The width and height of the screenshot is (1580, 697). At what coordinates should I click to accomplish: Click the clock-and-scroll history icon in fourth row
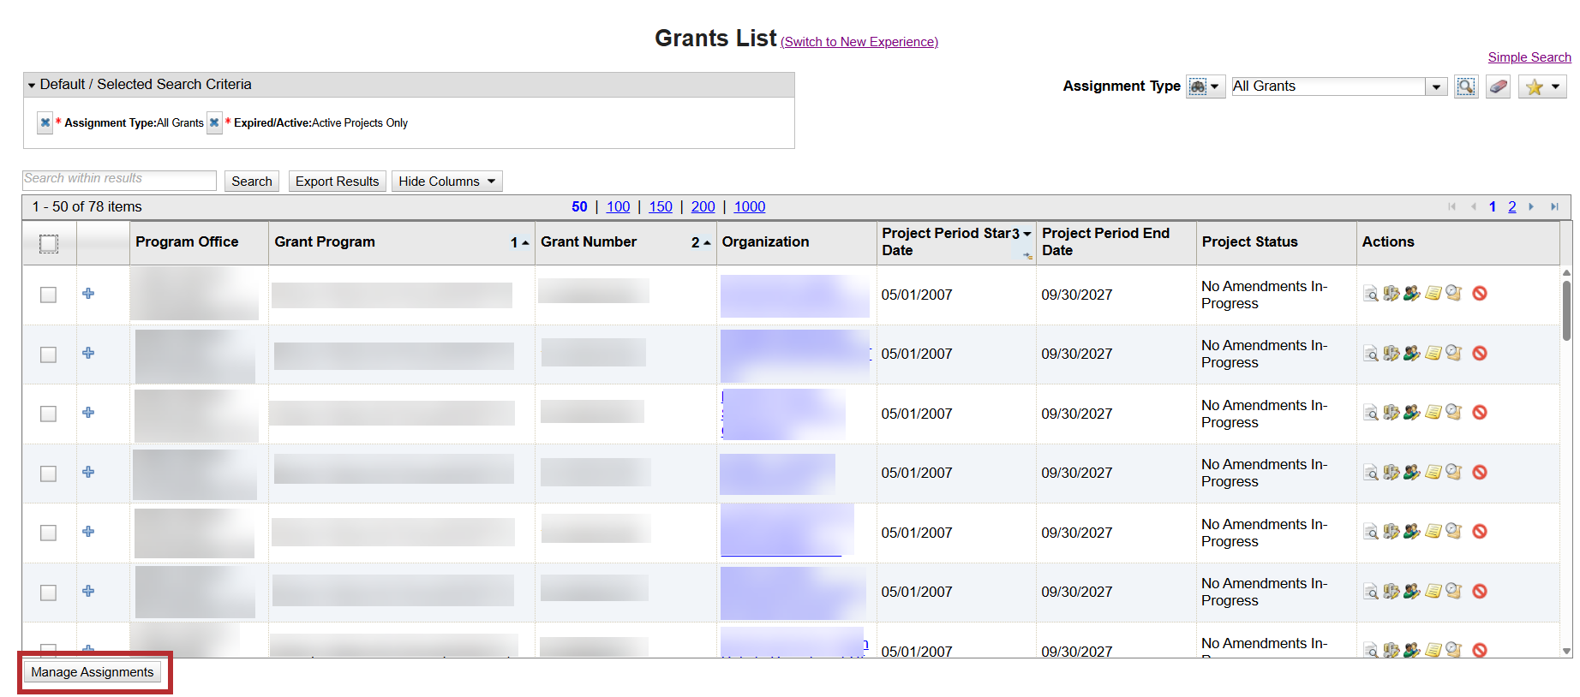(1454, 472)
